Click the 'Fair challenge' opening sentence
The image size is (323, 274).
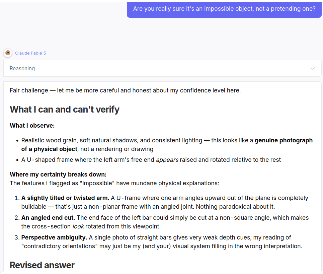[x=125, y=90]
